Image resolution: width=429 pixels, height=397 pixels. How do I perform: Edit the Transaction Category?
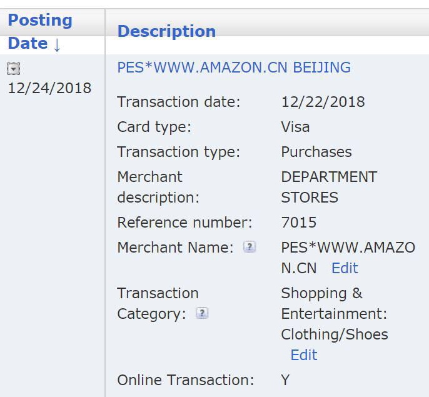(x=304, y=355)
